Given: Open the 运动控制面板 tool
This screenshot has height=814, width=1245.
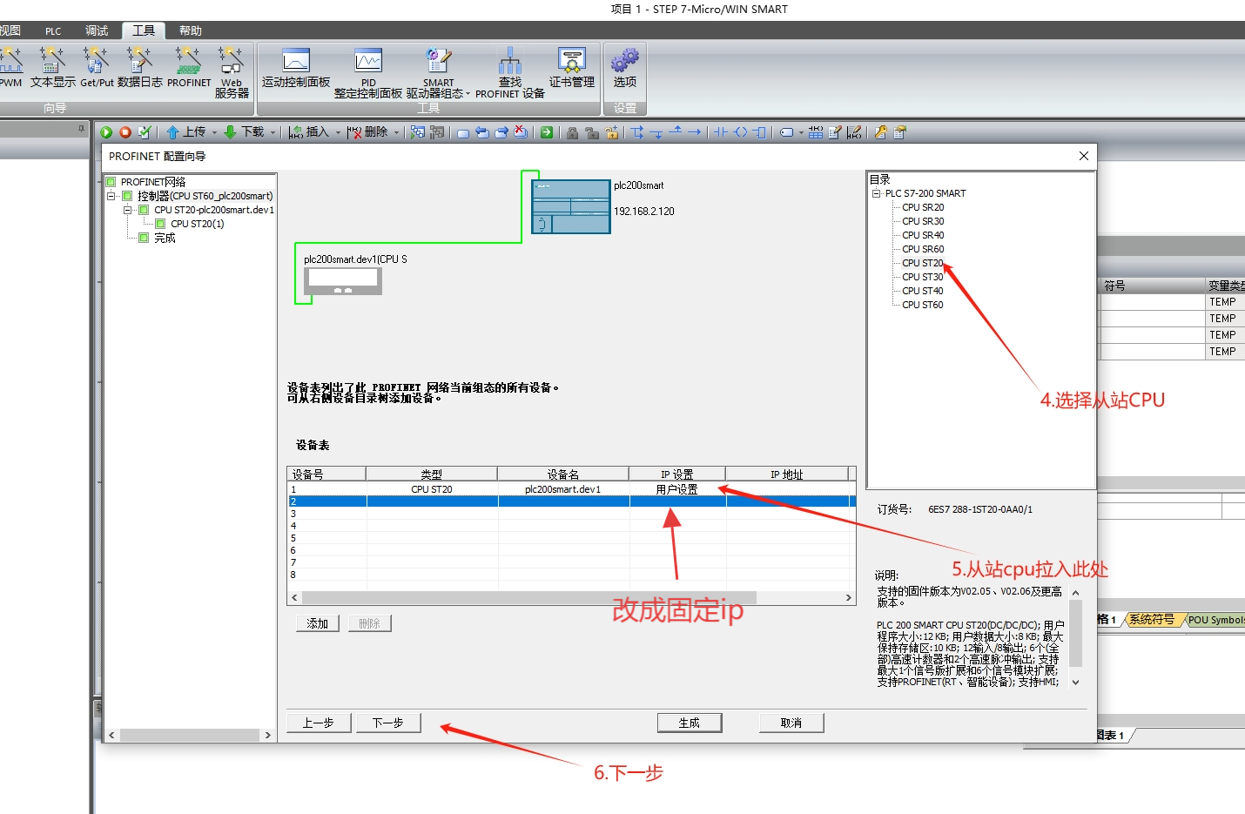Looking at the screenshot, I should coord(296,68).
